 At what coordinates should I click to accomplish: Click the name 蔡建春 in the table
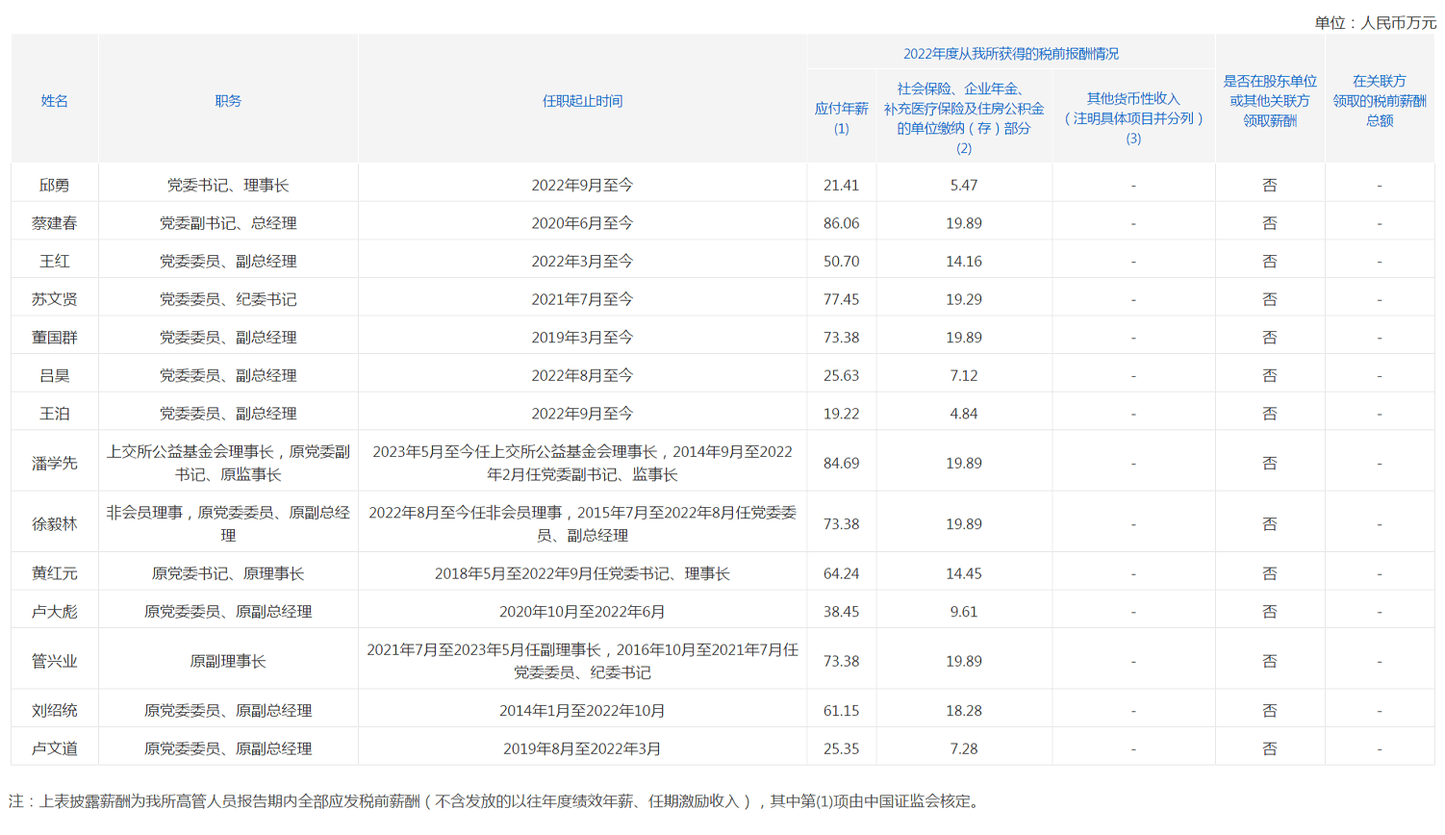point(55,223)
